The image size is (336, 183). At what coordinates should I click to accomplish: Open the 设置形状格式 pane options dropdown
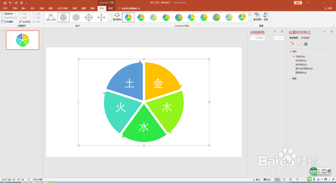(325, 32)
